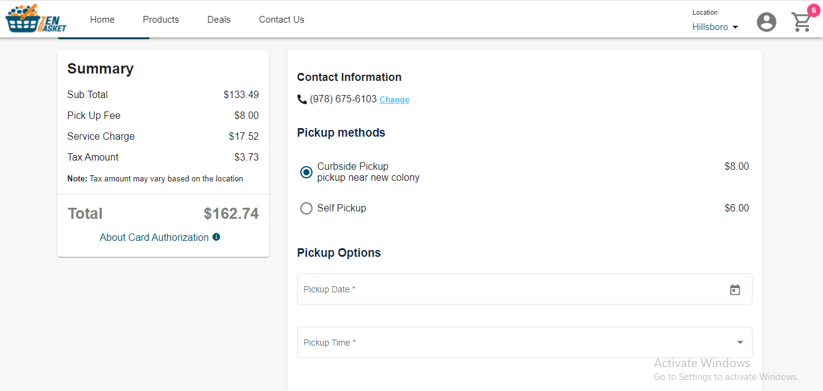Open the Contact Us page

tap(281, 20)
